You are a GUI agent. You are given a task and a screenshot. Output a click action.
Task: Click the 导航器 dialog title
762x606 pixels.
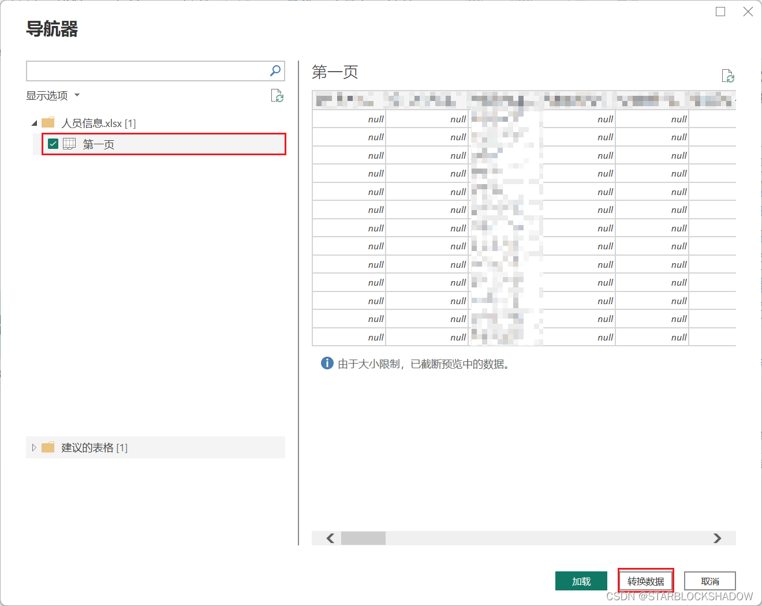[52, 29]
